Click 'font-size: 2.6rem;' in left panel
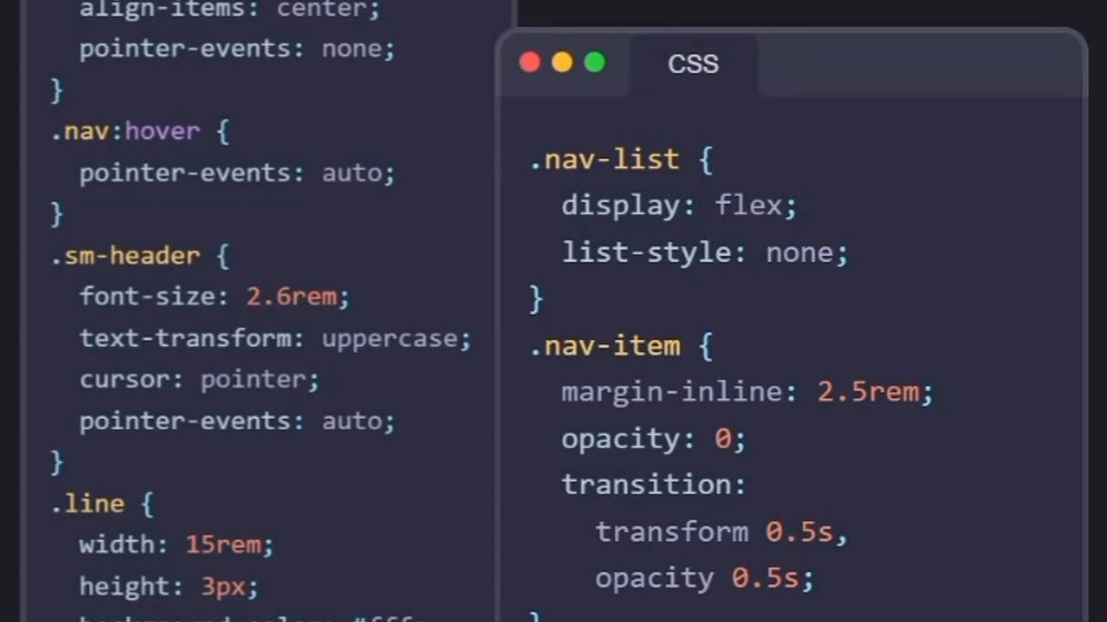1107x622 pixels. 214,296
